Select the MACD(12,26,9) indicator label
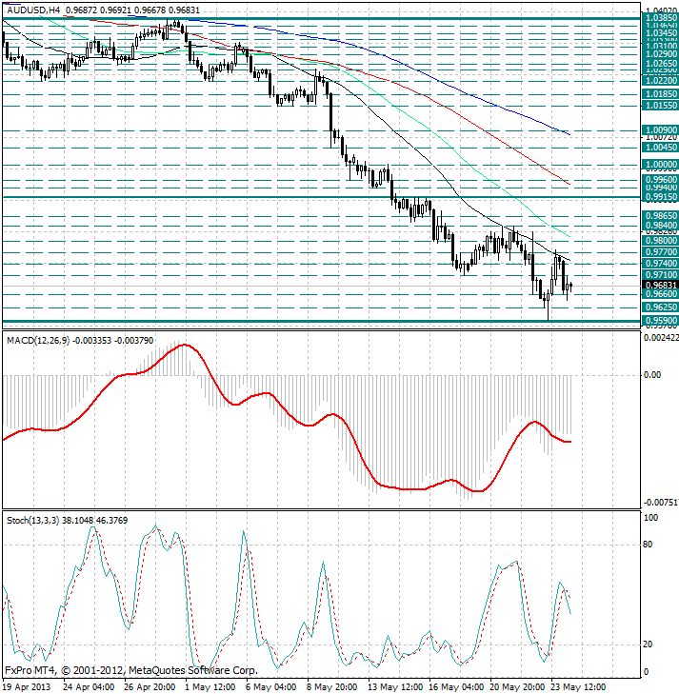 click(38, 341)
